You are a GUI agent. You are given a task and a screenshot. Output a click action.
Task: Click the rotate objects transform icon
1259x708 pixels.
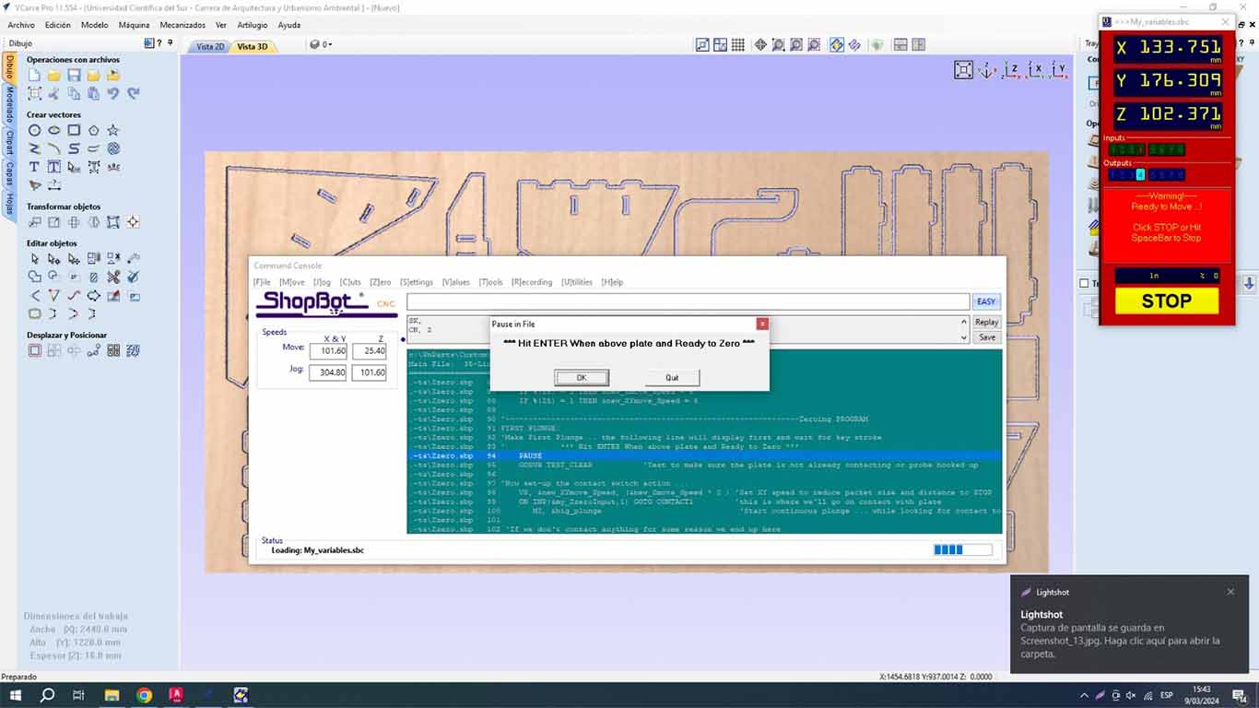74,222
